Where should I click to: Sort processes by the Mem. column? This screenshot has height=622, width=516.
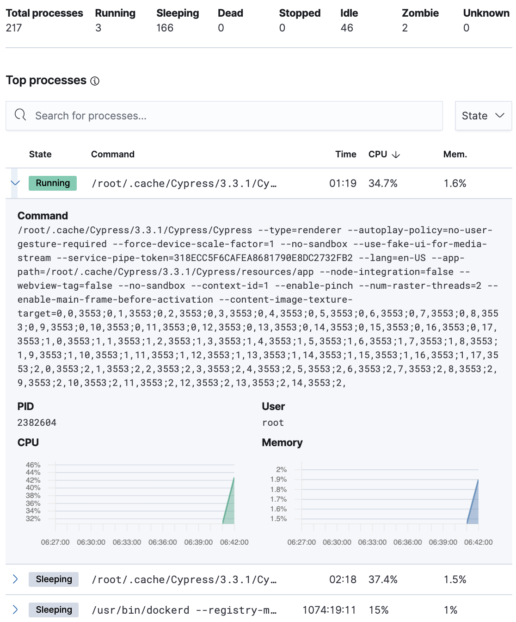point(455,154)
